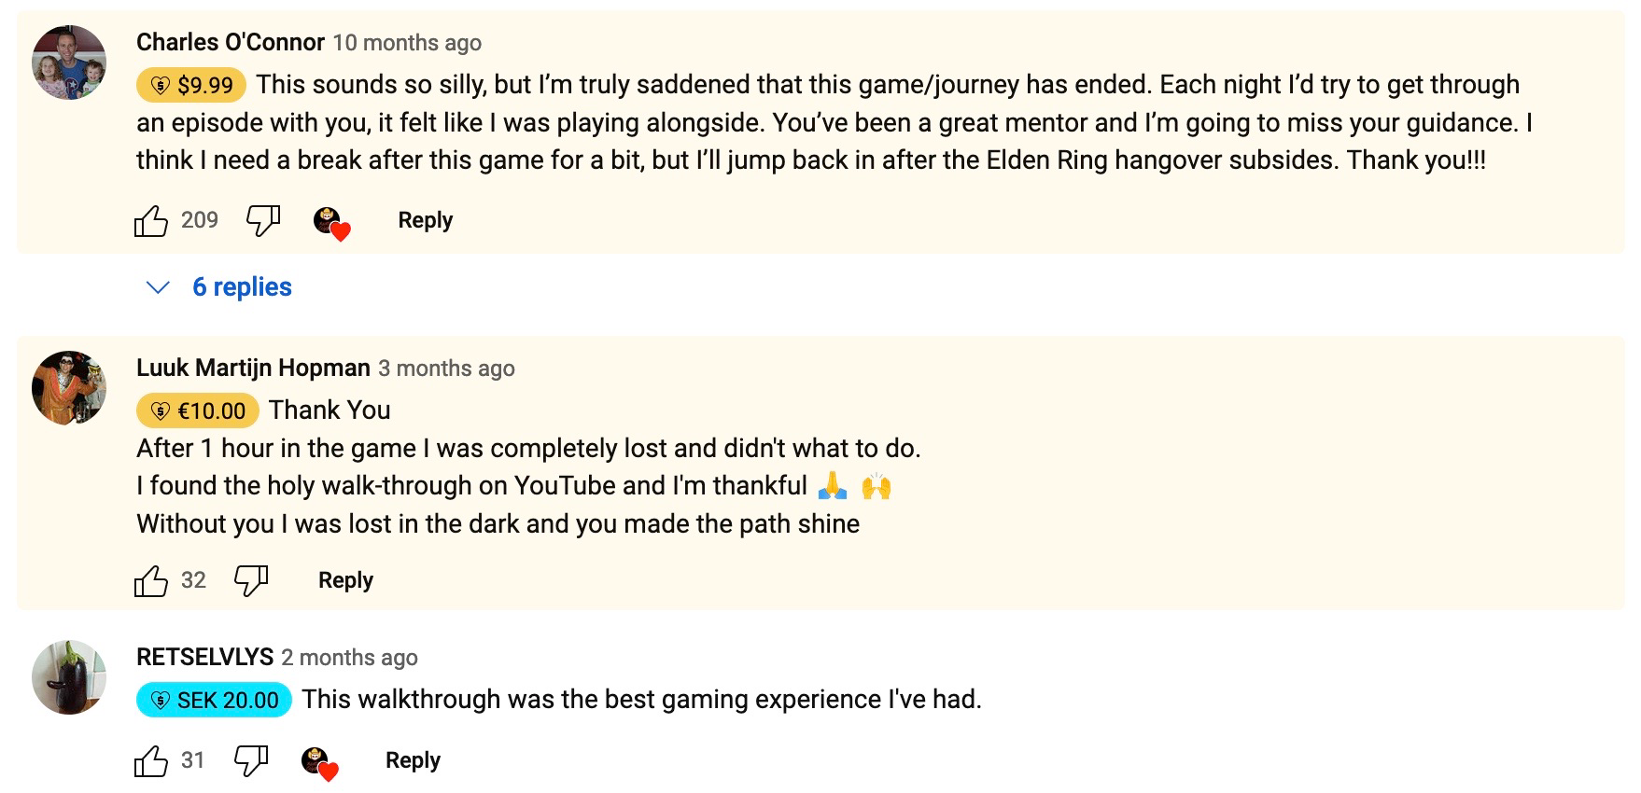Like Luuk Martijn Hopman's comment

pos(150,581)
